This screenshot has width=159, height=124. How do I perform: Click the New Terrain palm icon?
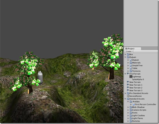pos(128,82)
